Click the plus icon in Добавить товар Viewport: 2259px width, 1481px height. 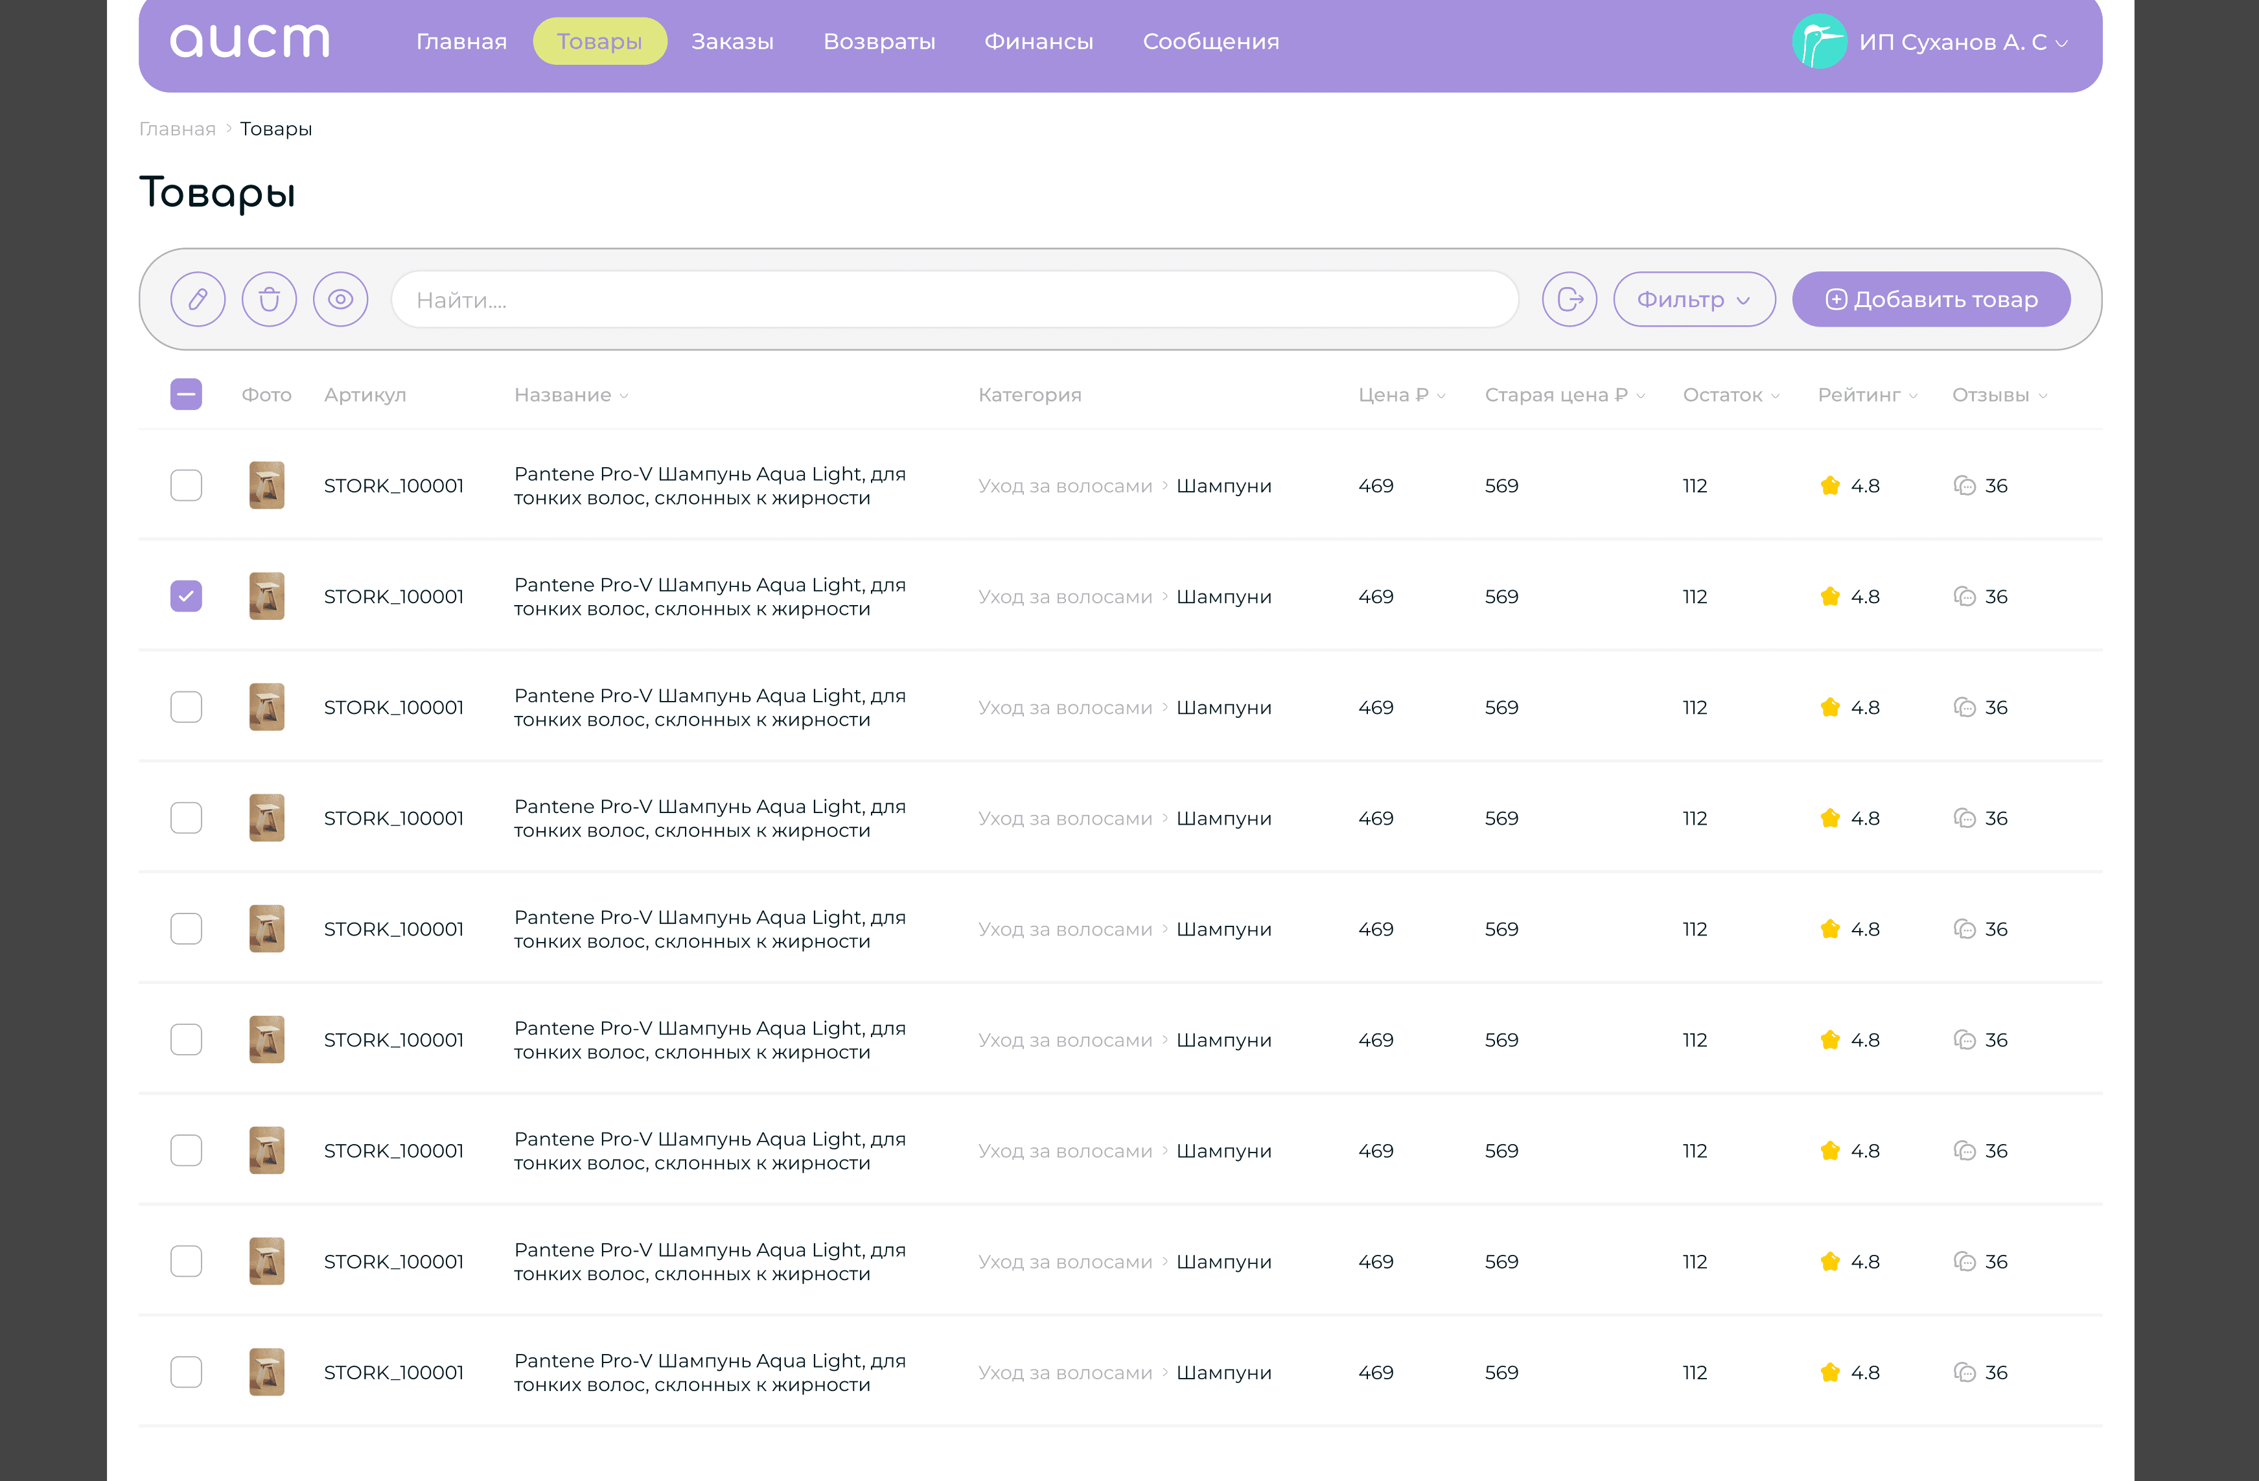(1836, 300)
